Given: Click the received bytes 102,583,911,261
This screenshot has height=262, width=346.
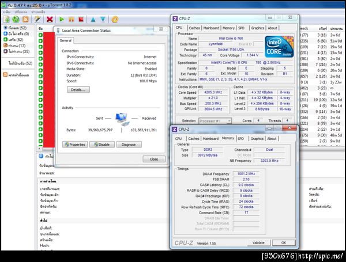Looking at the screenshot, I should 144,130.
